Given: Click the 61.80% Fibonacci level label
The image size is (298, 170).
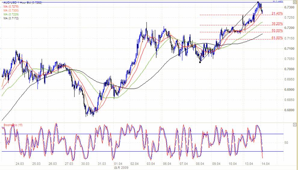Looking at the screenshot, I should click(x=277, y=38).
